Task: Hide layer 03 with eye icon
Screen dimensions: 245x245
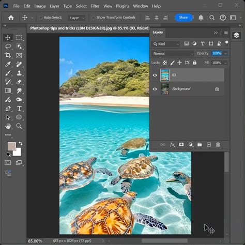Action: pyautogui.click(x=155, y=75)
